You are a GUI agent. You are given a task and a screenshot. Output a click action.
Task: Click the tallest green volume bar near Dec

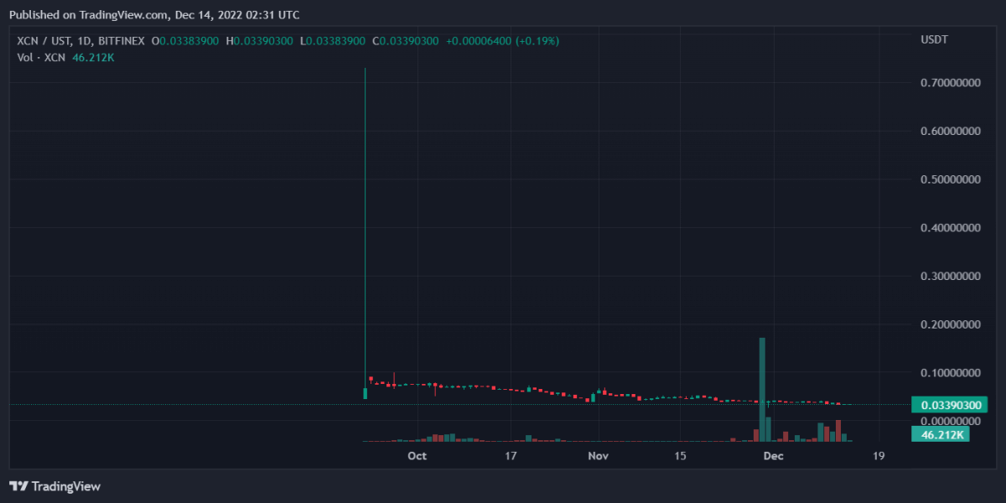pyautogui.click(x=762, y=386)
